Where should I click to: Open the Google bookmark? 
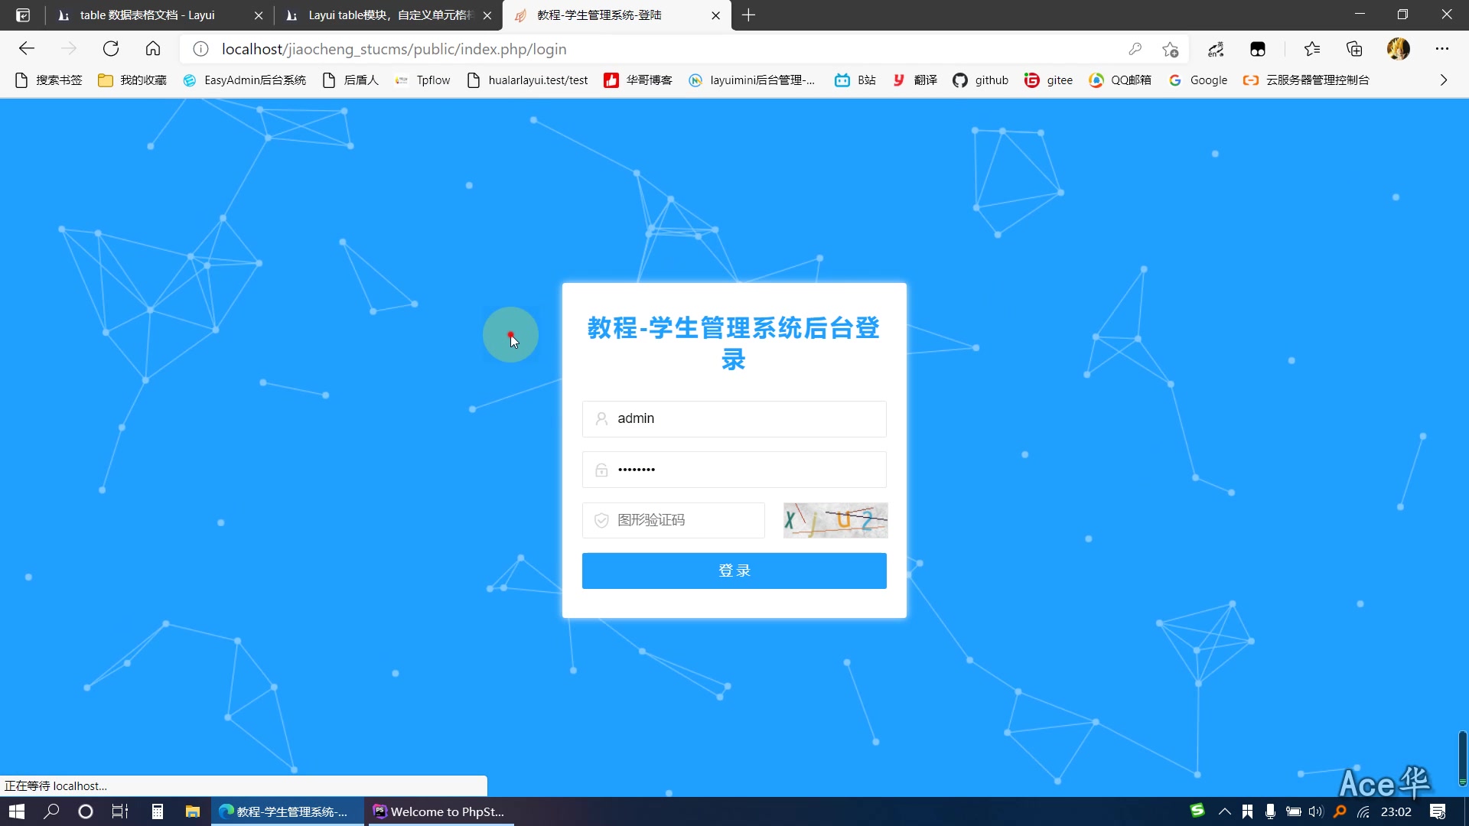pos(1198,80)
